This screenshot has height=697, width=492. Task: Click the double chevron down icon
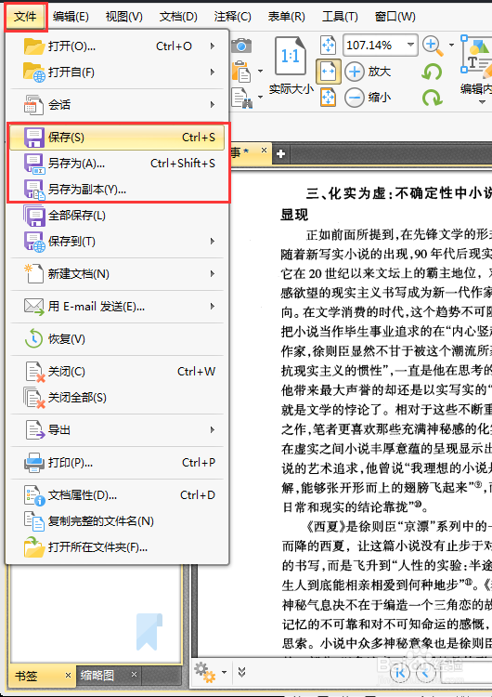[241, 672]
